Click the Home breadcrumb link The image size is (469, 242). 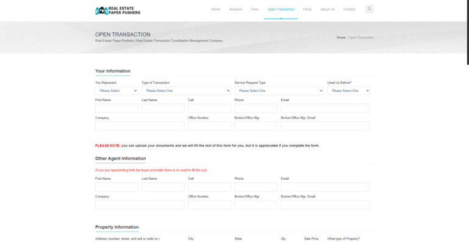click(341, 37)
